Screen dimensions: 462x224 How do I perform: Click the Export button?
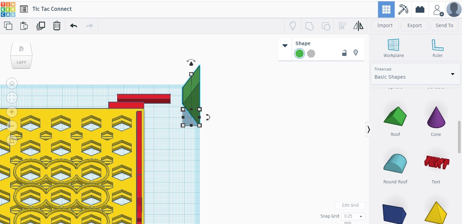(x=415, y=25)
